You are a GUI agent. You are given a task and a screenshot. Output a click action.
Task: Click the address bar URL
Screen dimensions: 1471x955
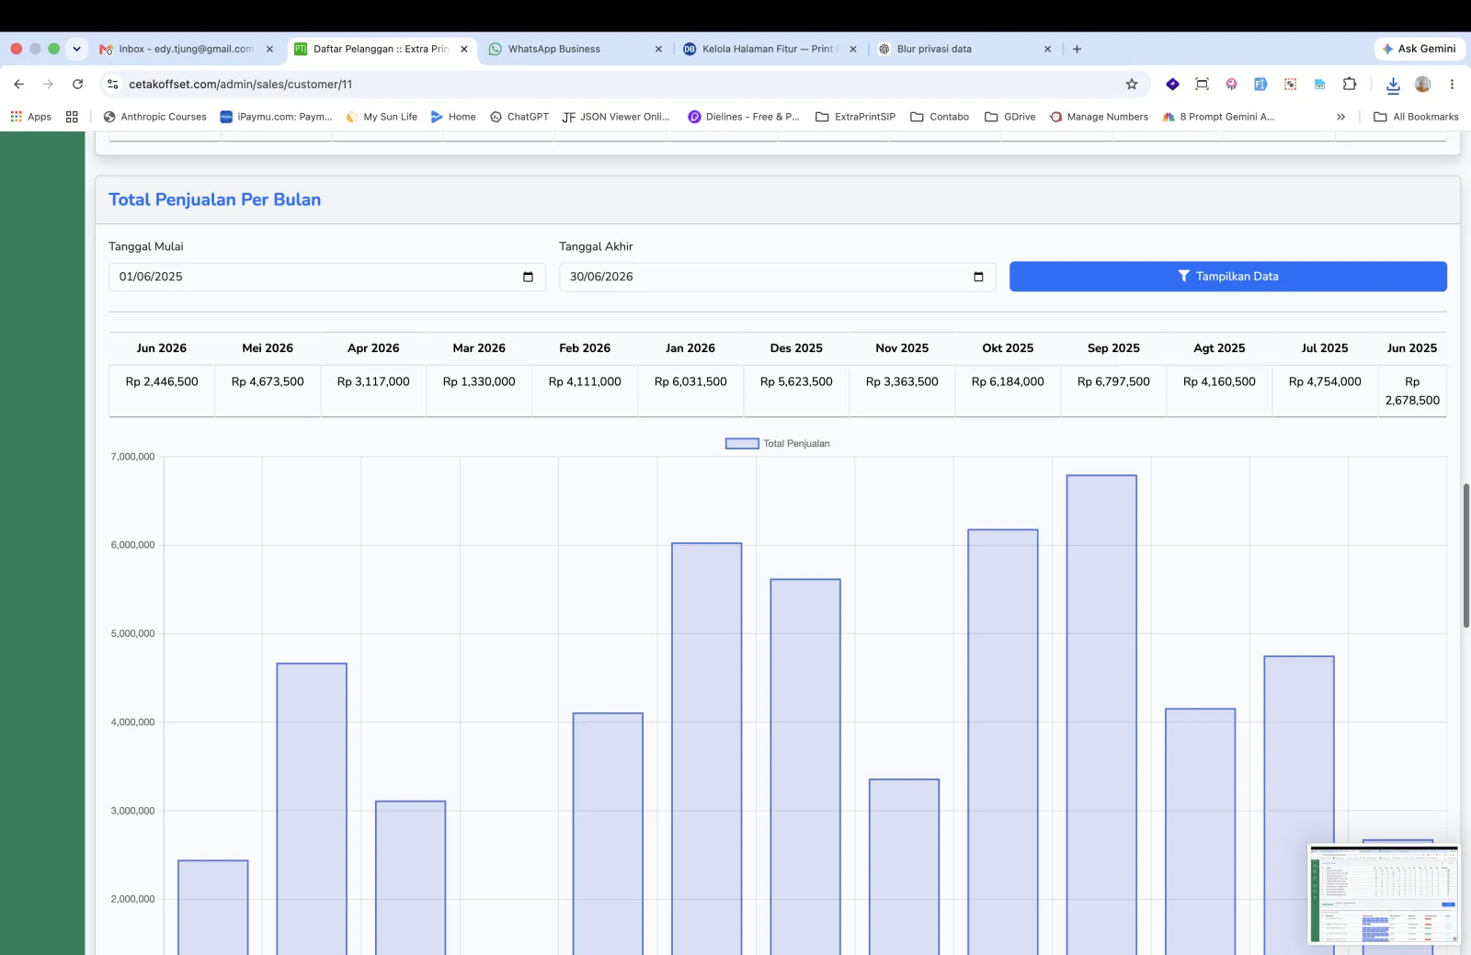tap(240, 84)
